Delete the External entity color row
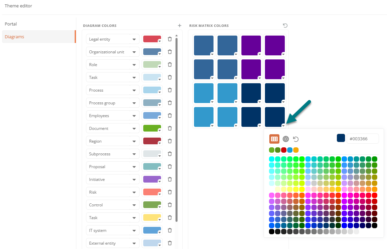 (x=169, y=243)
